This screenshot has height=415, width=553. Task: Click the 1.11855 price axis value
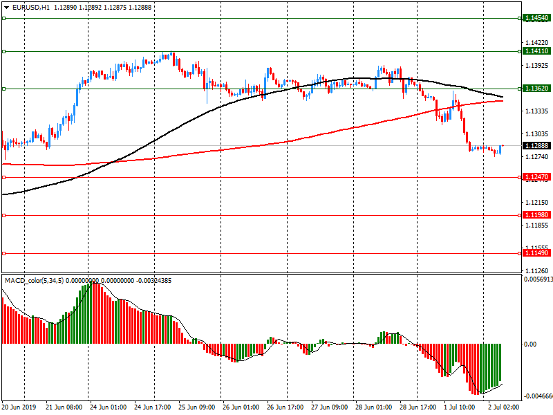[537, 225]
